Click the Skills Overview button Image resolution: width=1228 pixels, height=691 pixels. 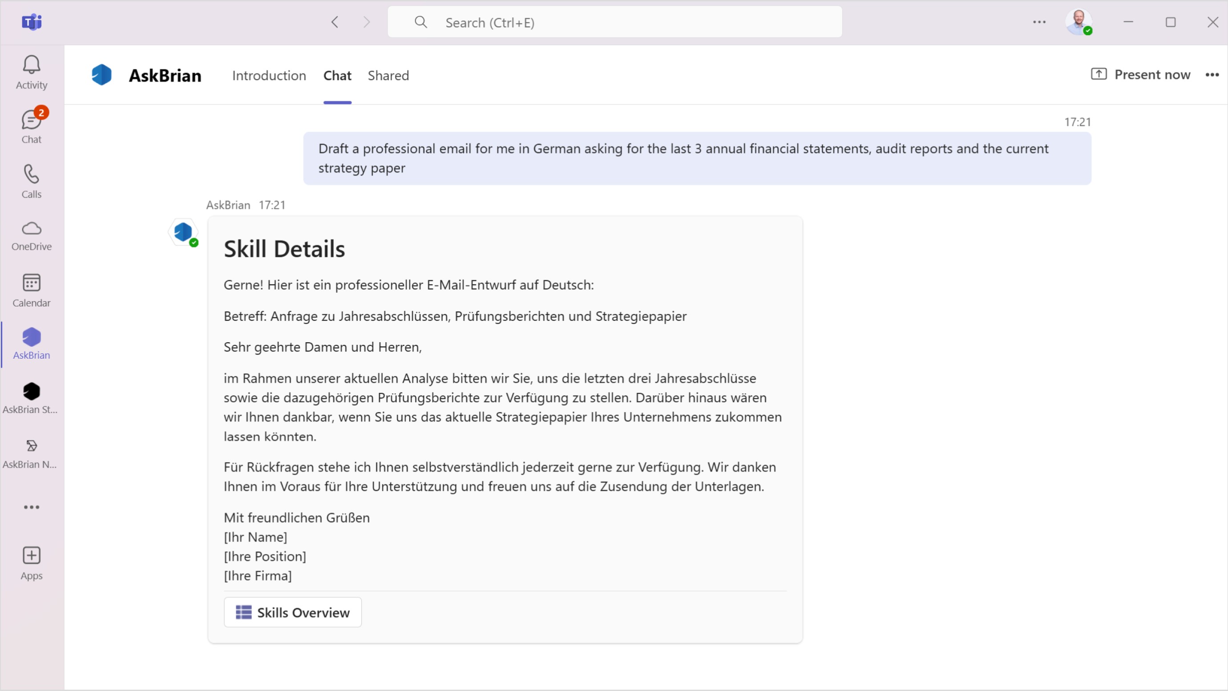point(293,612)
